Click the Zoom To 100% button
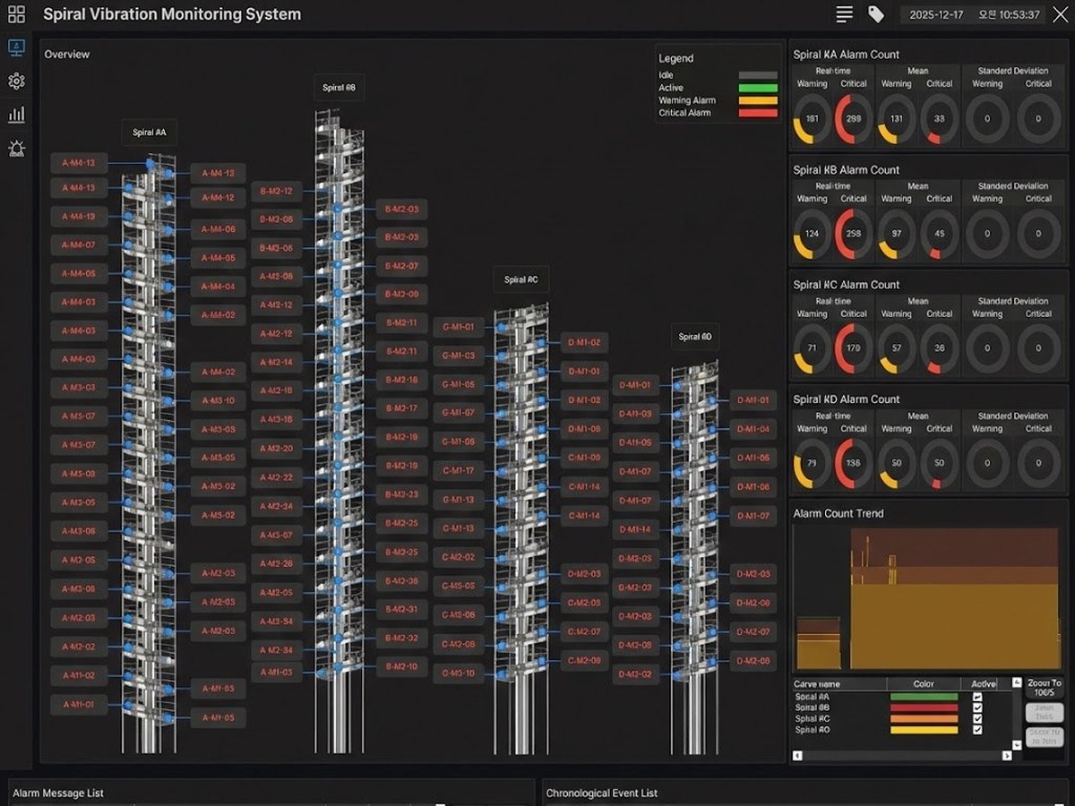The height and width of the screenshot is (806, 1075). coord(1044,688)
